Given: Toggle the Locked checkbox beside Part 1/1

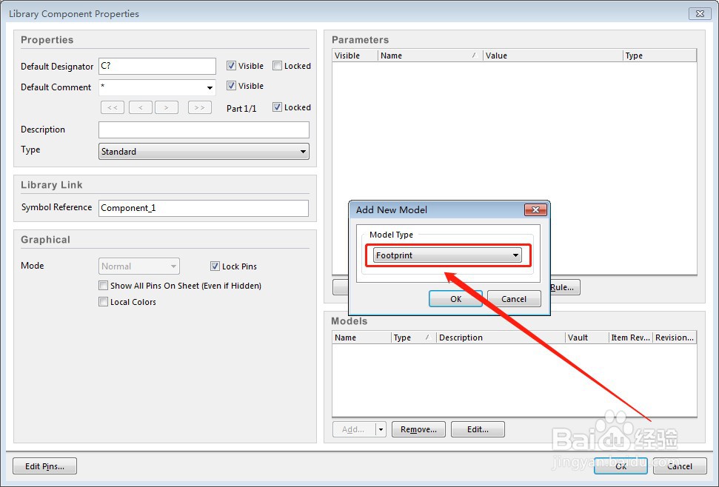Looking at the screenshot, I should [x=277, y=107].
